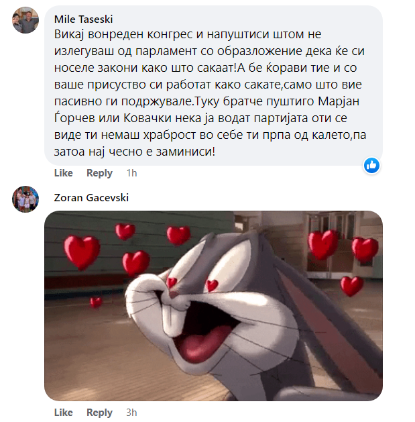Reply to Mile Taseski's comment
415x422 pixels.
click(99, 173)
